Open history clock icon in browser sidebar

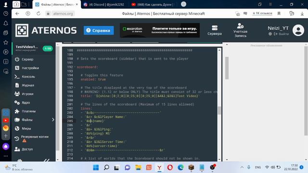pyautogui.click(x=6, y=13)
